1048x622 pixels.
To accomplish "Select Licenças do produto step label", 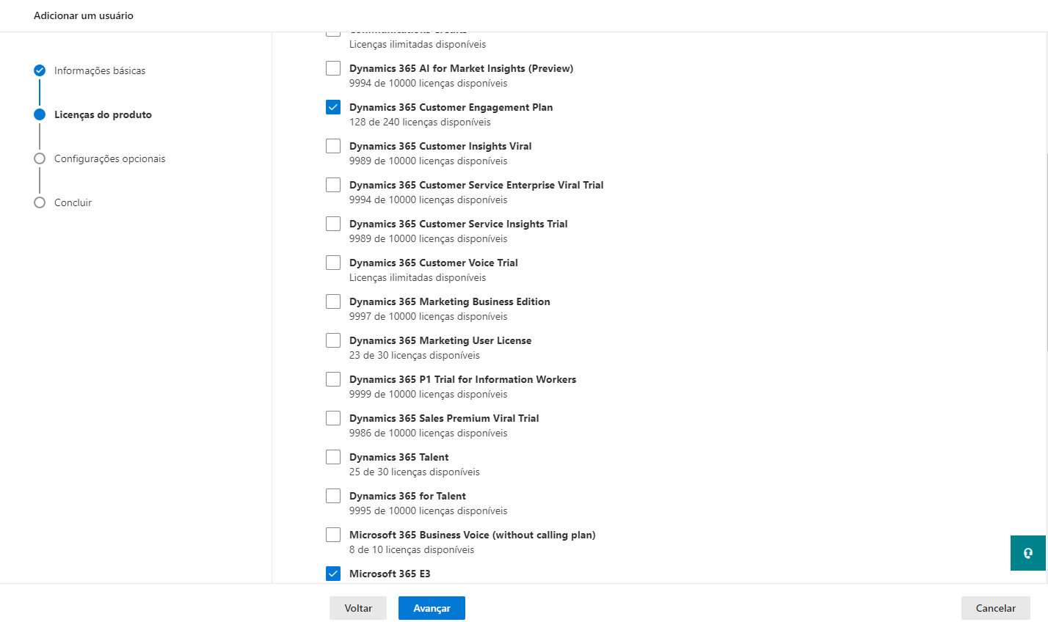I will pos(103,114).
